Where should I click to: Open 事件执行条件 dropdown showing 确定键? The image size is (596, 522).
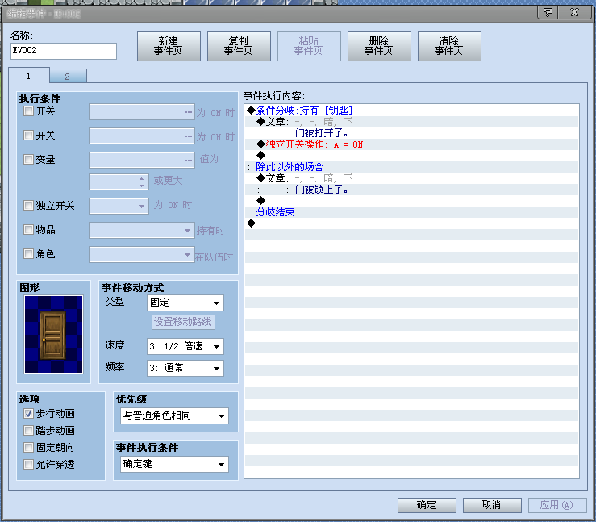(174, 464)
